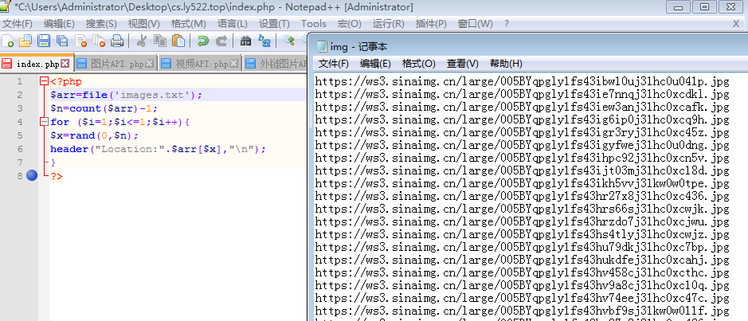Collapse the <?php fold block on line 1
This screenshot has height=321, width=748.
[43, 81]
